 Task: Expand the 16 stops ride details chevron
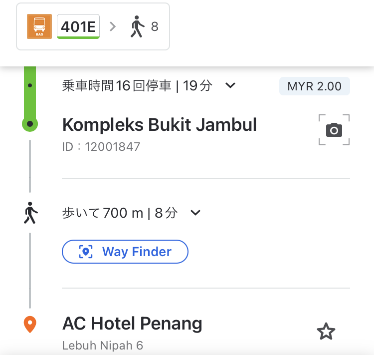point(230,85)
